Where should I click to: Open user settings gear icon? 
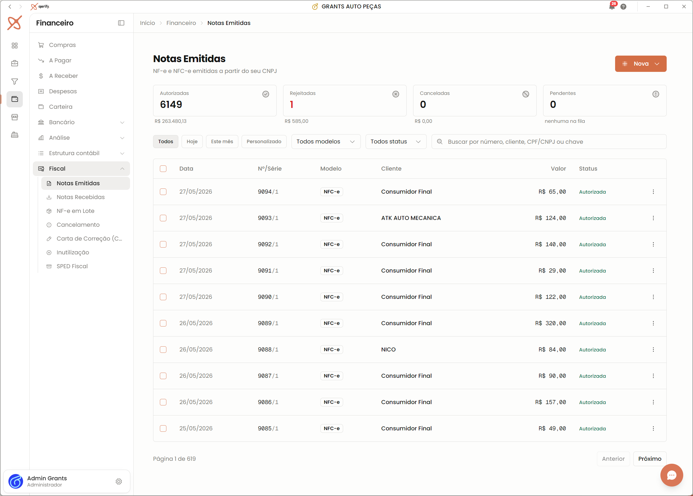pos(119,481)
